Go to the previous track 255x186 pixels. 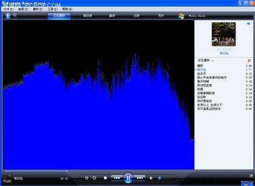117,178
